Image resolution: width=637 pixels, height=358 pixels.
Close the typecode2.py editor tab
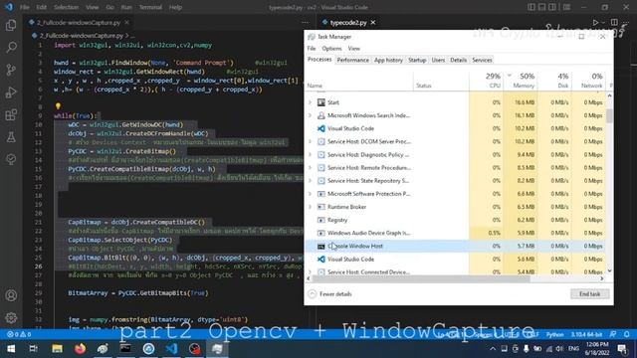373,22
